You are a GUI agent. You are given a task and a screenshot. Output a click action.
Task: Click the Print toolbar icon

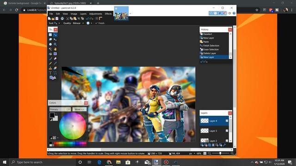[x=62, y=18]
